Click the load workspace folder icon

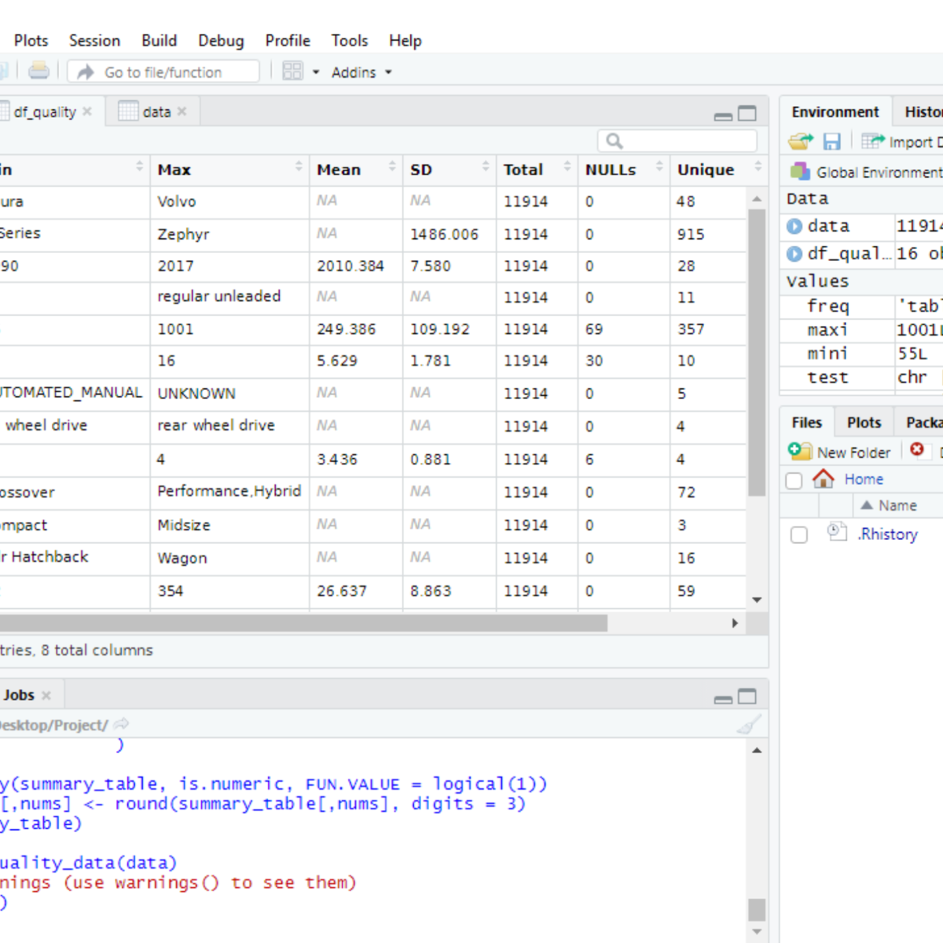point(801,141)
